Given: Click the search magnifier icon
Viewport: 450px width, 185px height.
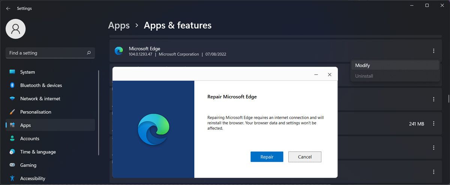Looking at the screenshot, I should coord(88,53).
